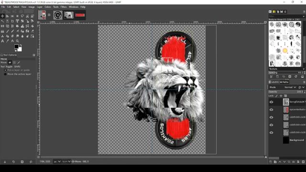The image size is (306, 172).
Task: Select the Scissors Select tool
Action: coord(27,16)
